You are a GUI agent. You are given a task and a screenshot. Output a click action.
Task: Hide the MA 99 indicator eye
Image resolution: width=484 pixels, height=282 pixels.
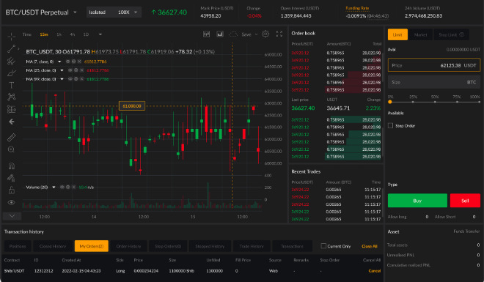click(x=70, y=79)
